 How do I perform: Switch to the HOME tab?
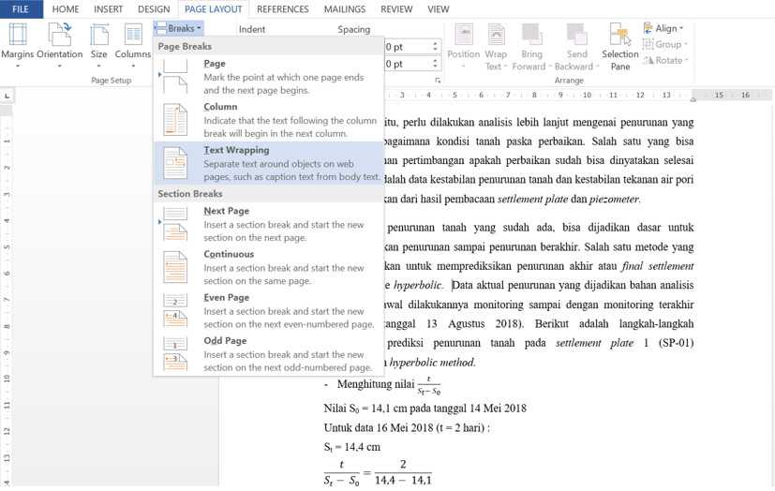coord(66,9)
